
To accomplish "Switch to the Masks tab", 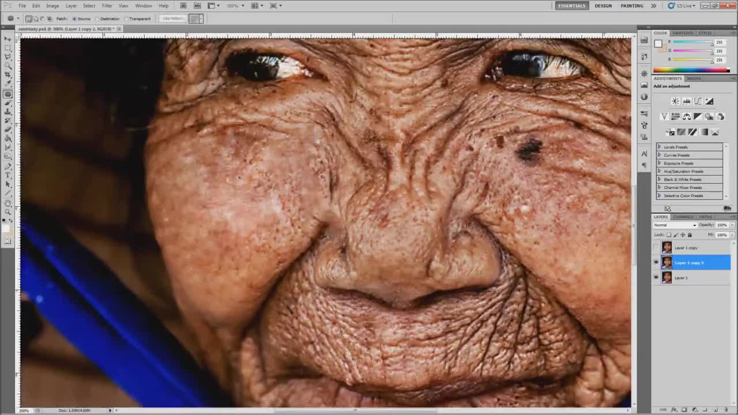I will pos(694,78).
